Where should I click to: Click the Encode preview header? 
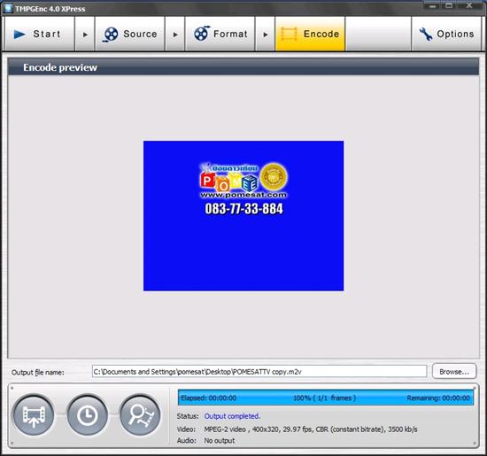243,67
